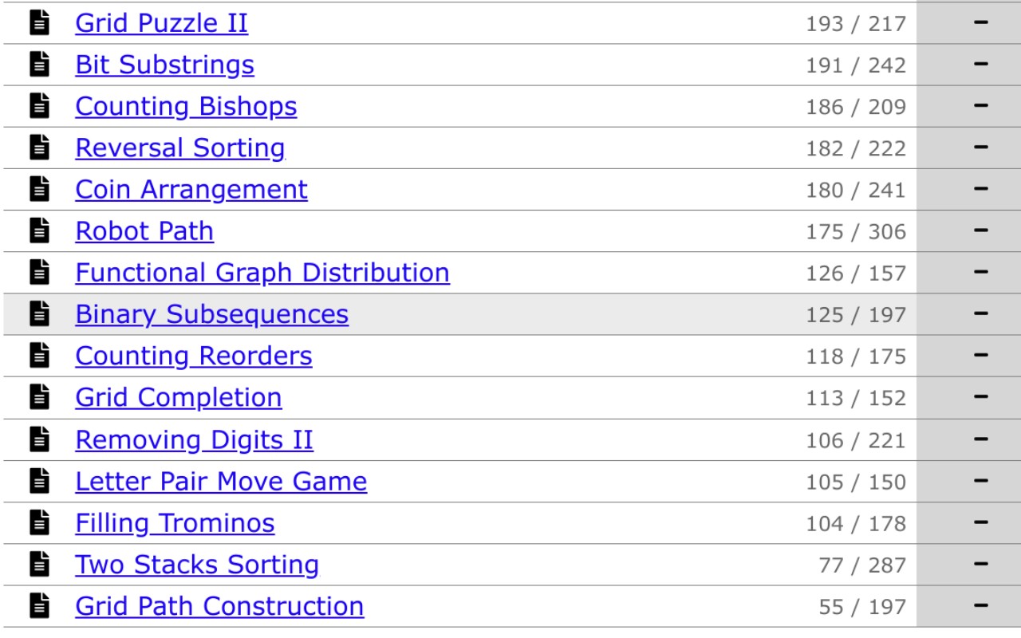Select the Removing Digits II link
The image size is (1021, 638).
tap(194, 439)
